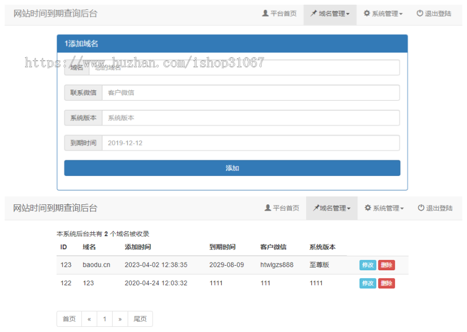Focus the 域名 input field
Image resolution: width=467 pixels, height=332 pixels.
click(244, 67)
